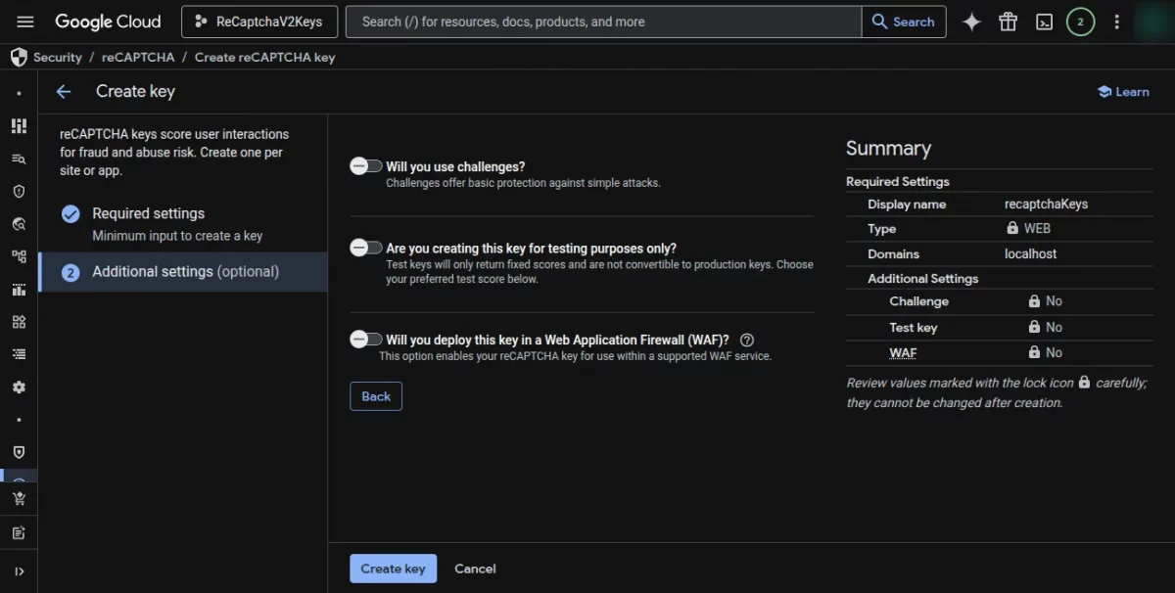Image resolution: width=1175 pixels, height=593 pixels.
Task: Open the radar scan sidebar icon
Action: (x=19, y=224)
